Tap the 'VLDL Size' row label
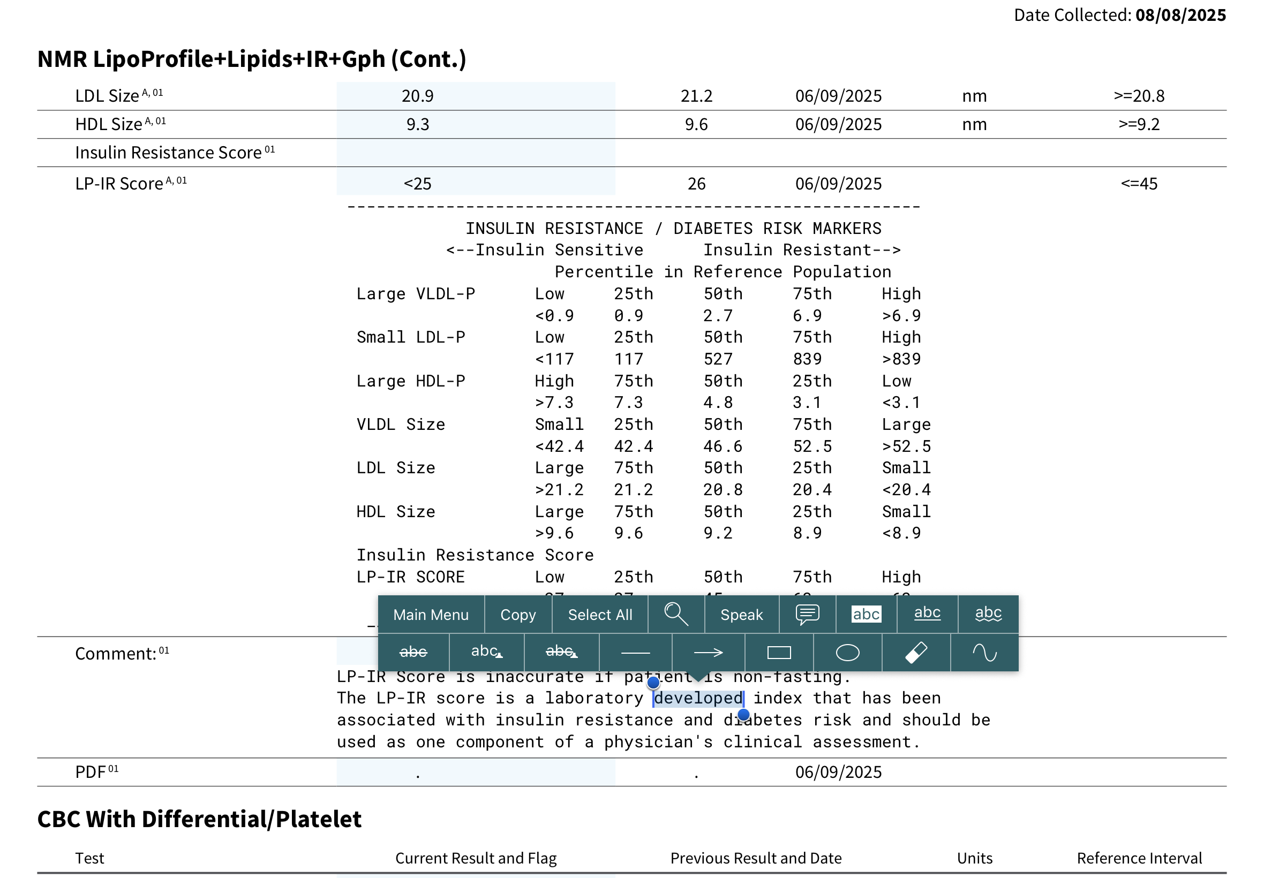Screen dimensions: 1264x878 [401, 425]
